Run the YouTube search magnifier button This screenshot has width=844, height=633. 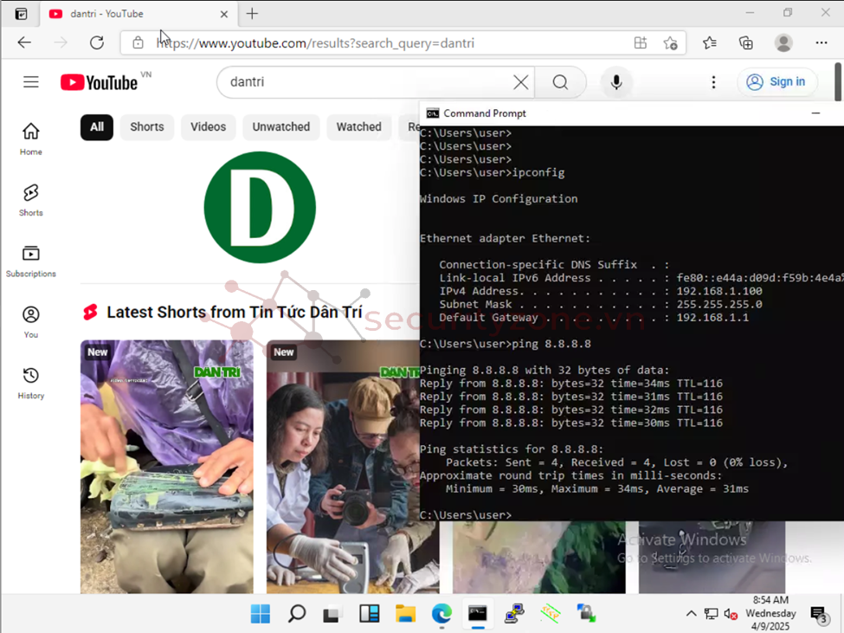pos(560,82)
